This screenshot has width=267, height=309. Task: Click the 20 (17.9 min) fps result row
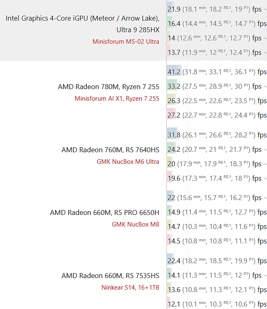coord(217,164)
